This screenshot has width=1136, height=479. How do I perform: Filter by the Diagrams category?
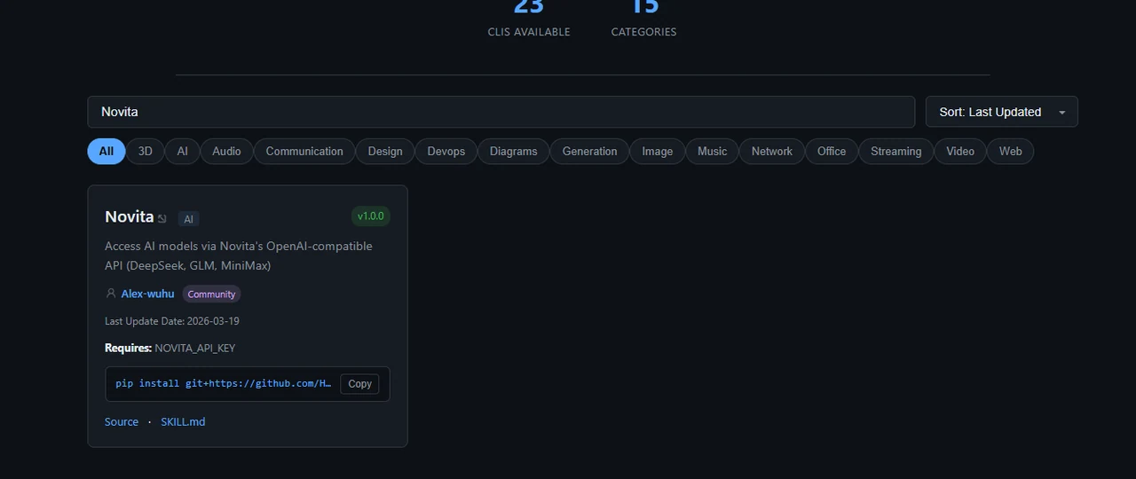pos(514,152)
